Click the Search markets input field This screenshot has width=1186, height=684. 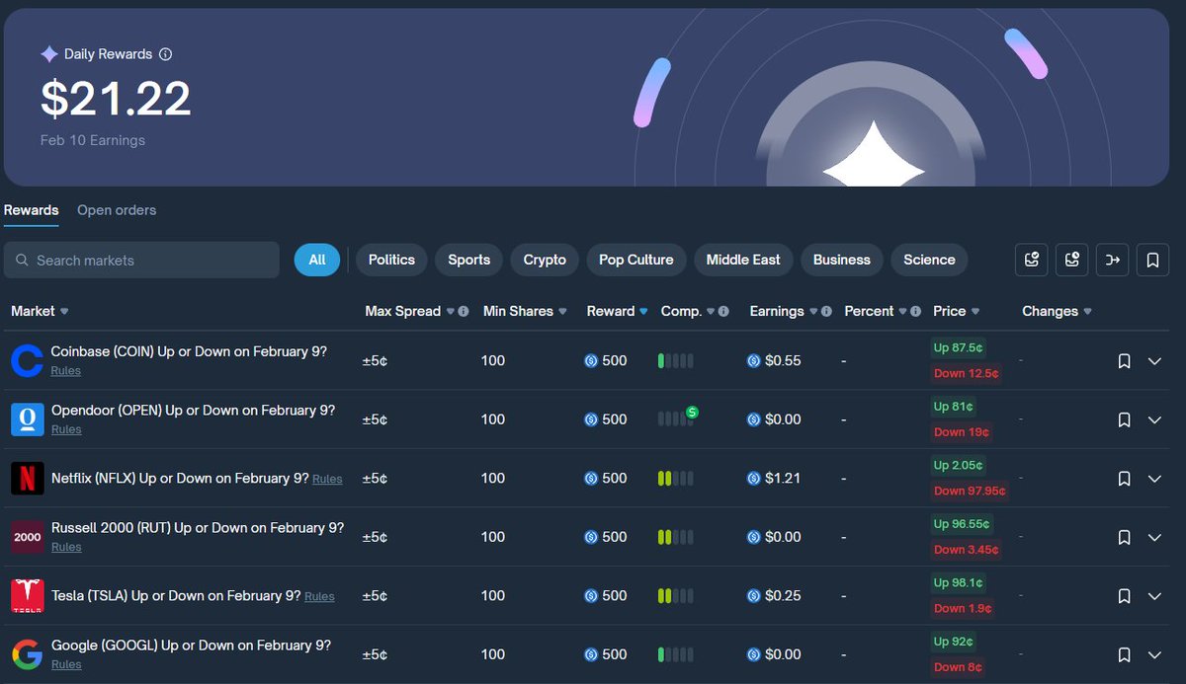[141, 261]
